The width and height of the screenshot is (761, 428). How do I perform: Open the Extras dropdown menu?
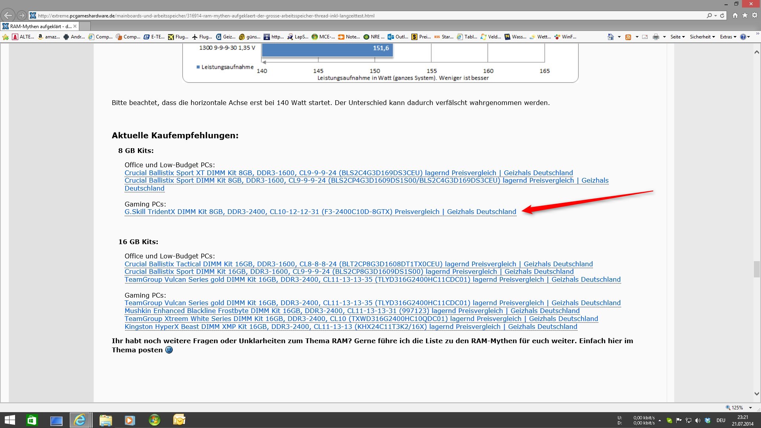[x=728, y=37]
